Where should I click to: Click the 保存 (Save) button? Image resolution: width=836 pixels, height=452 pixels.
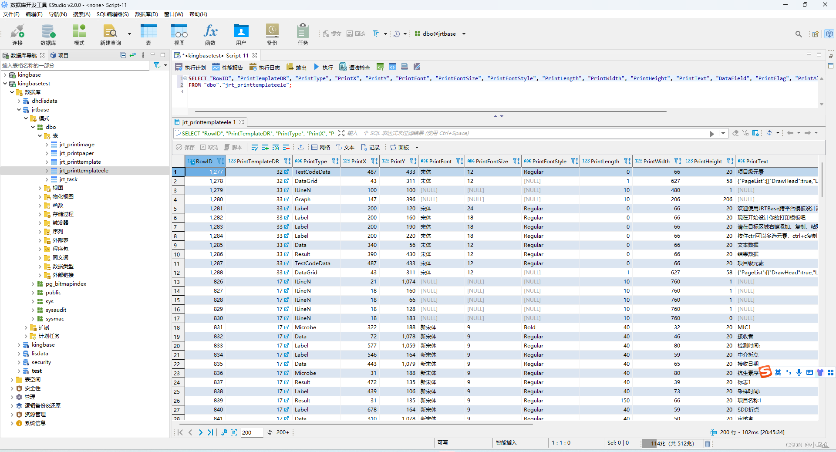point(185,147)
